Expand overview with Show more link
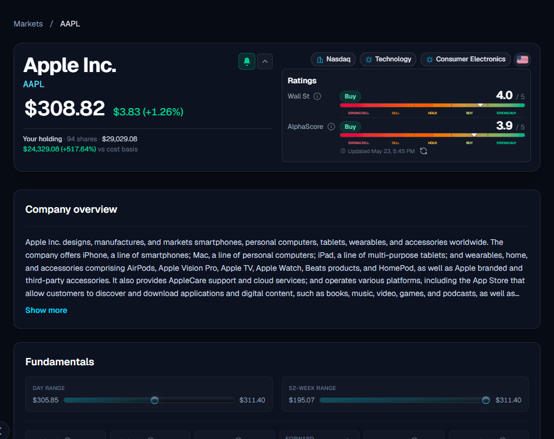Screen dimensions: 554x439 click(x=46, y=310)
